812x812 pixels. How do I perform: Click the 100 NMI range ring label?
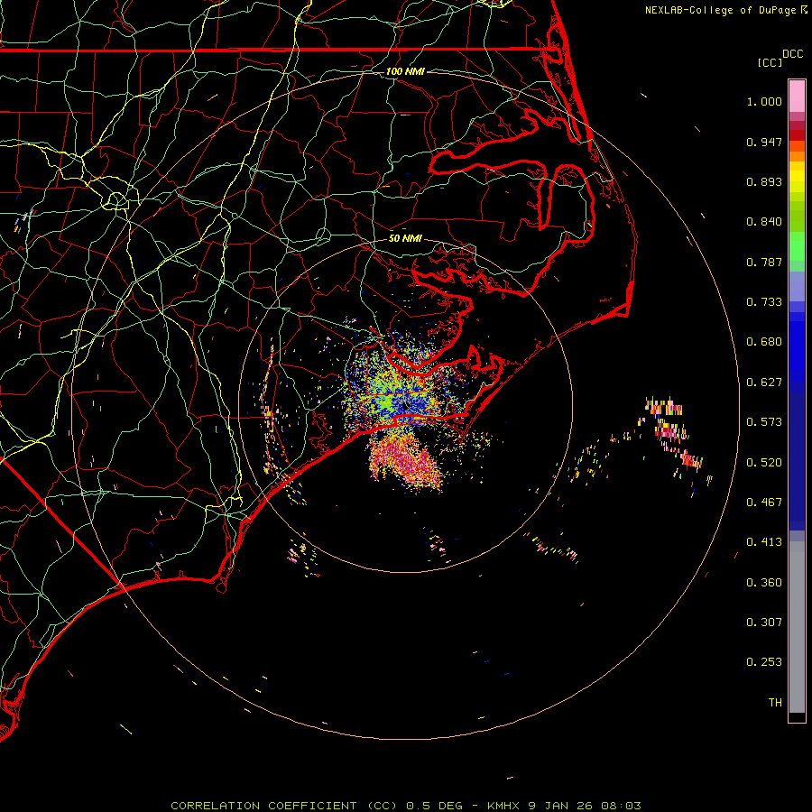[x=405, y=71]
